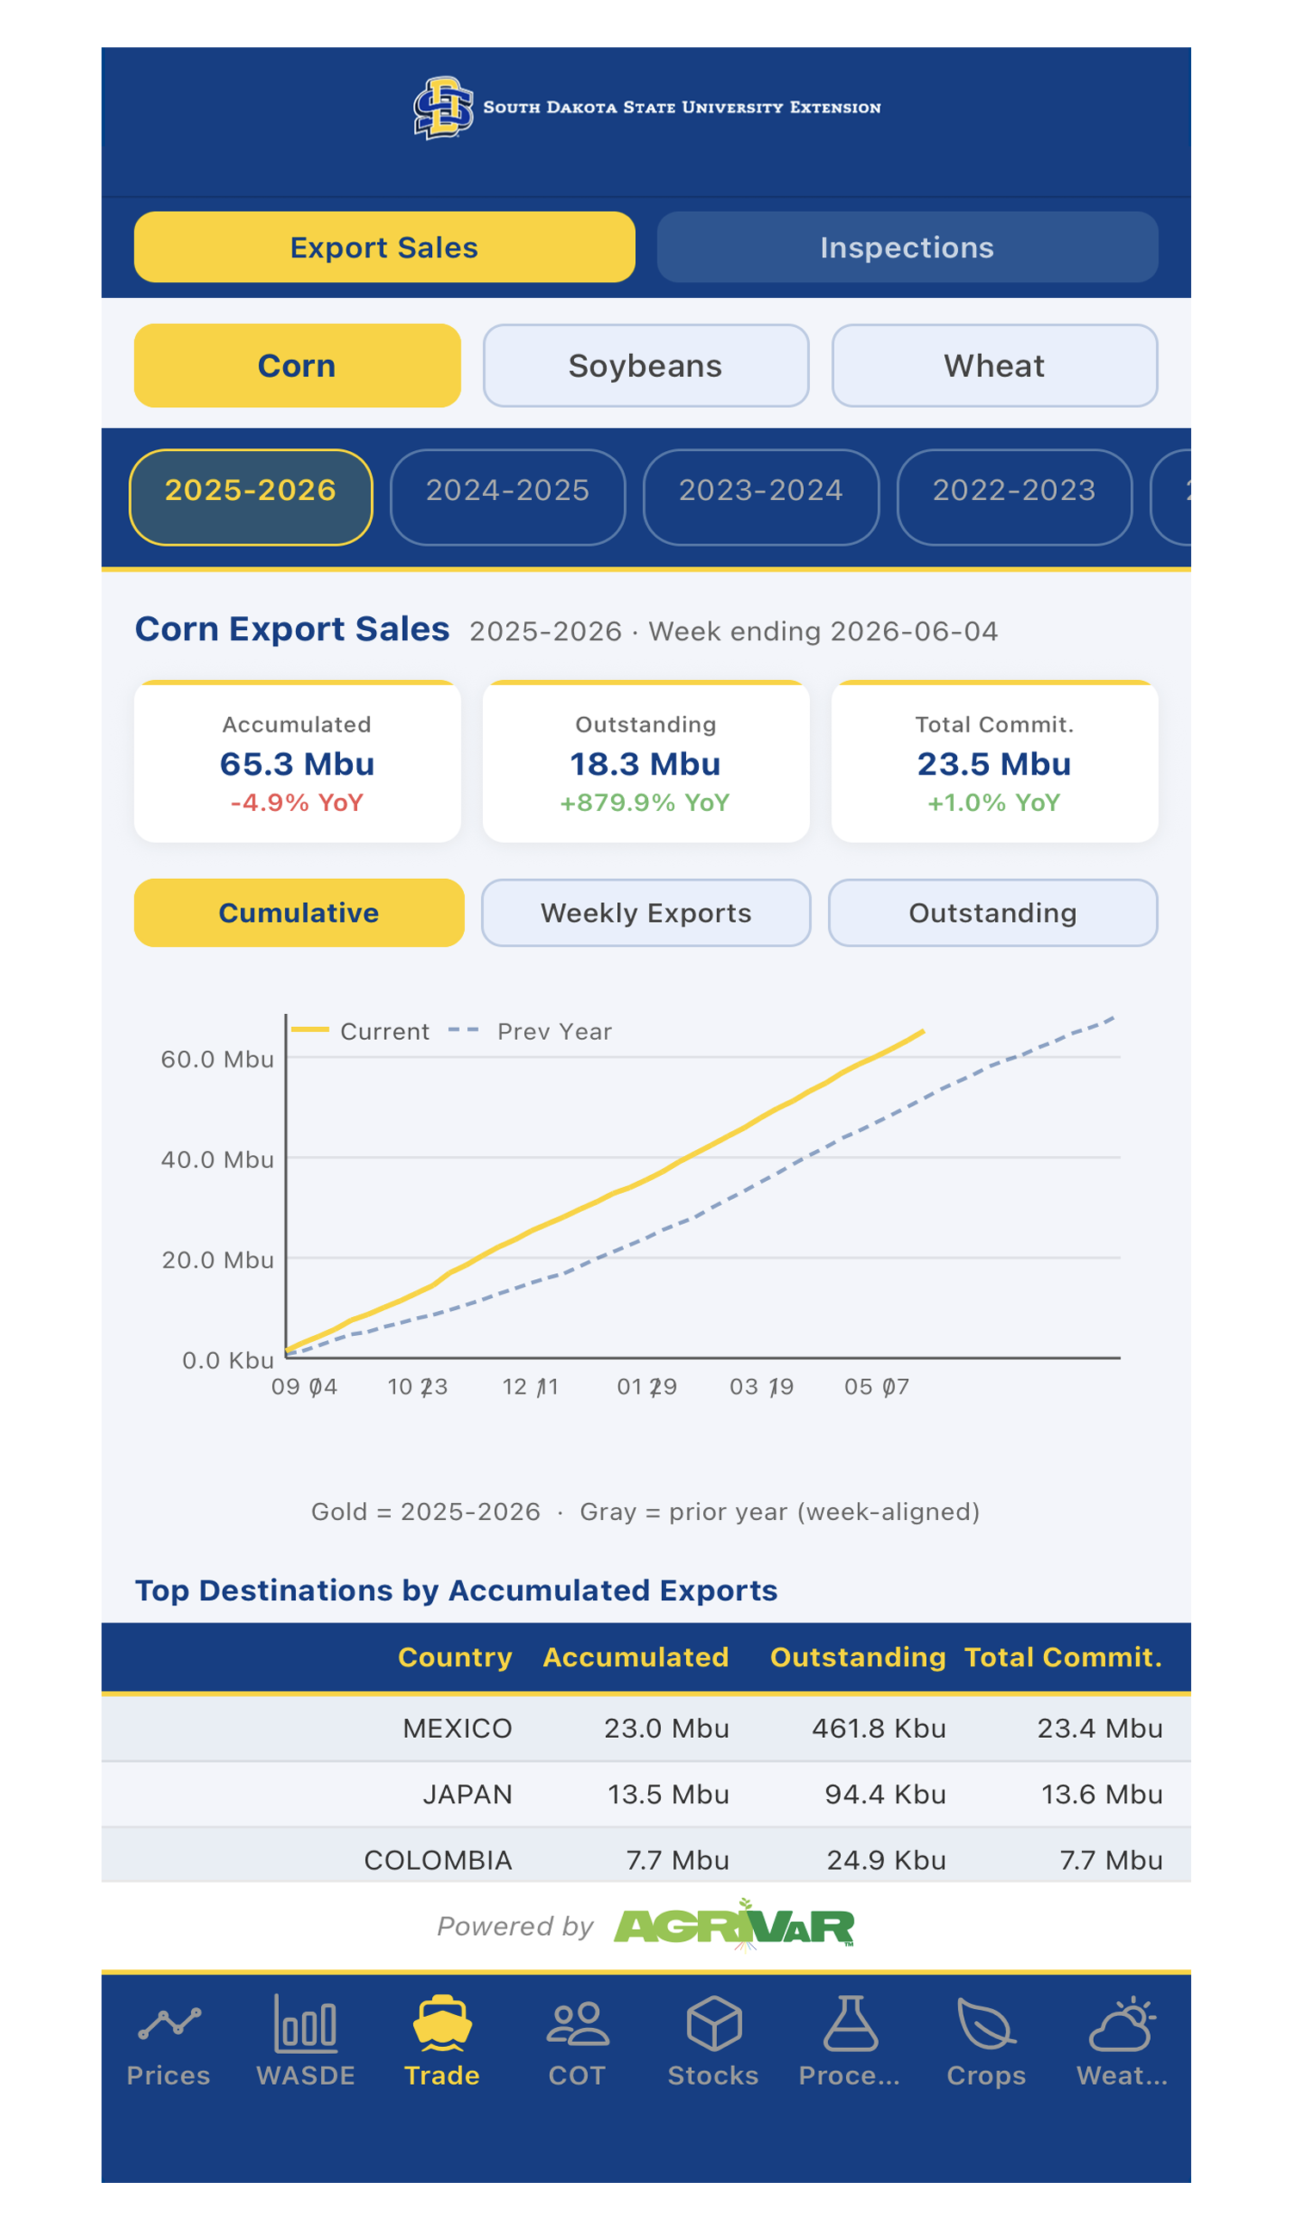Screen dimensions: 1291x2238
Task: Select the Corn commodity
Action: point(297,365)
